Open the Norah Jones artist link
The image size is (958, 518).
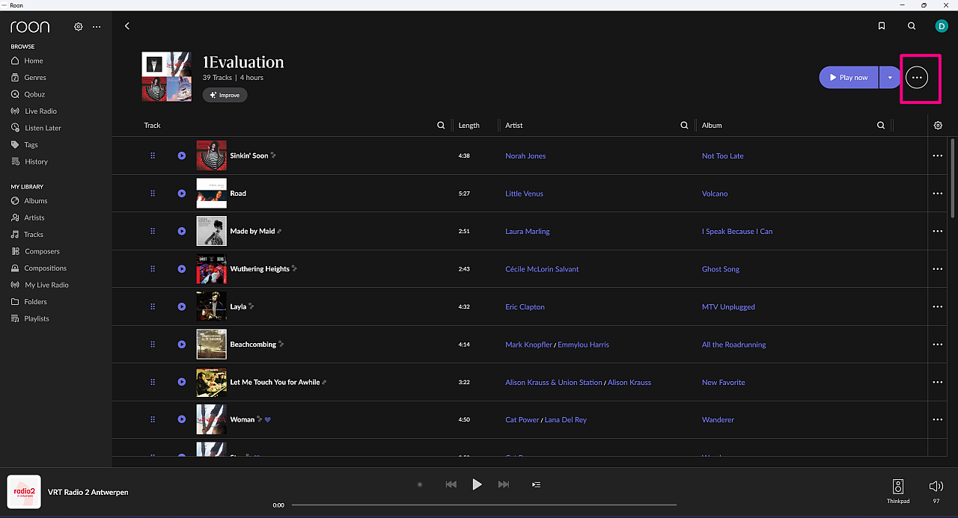[525, 156]
